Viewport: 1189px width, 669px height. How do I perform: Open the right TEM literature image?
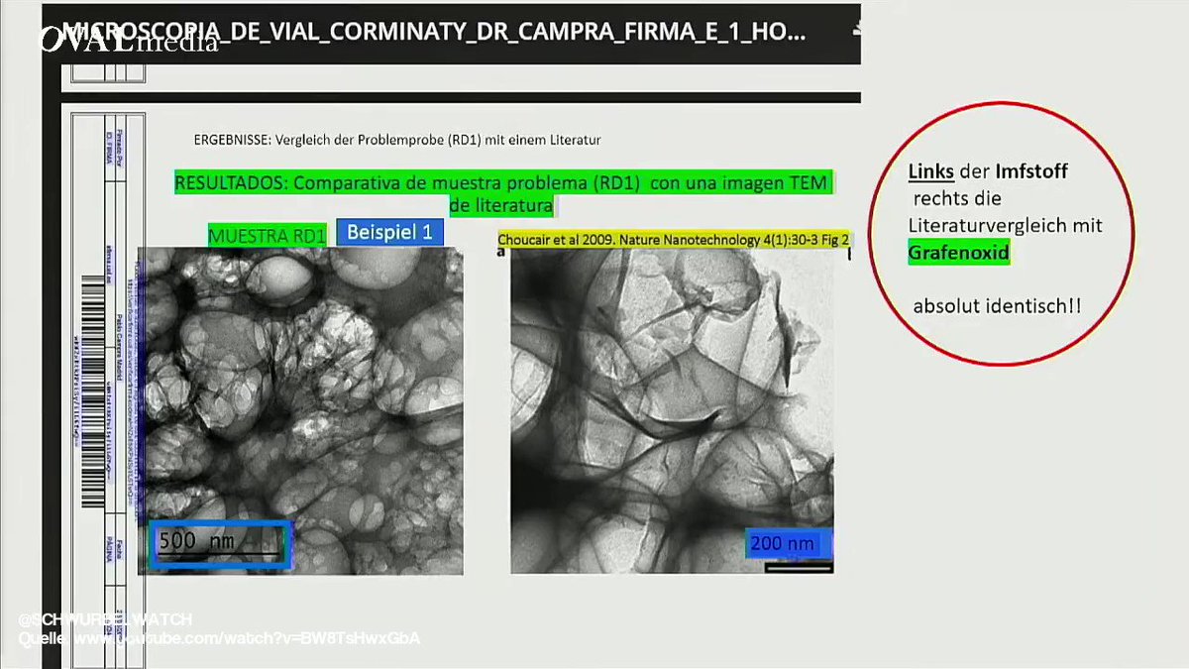672,411
